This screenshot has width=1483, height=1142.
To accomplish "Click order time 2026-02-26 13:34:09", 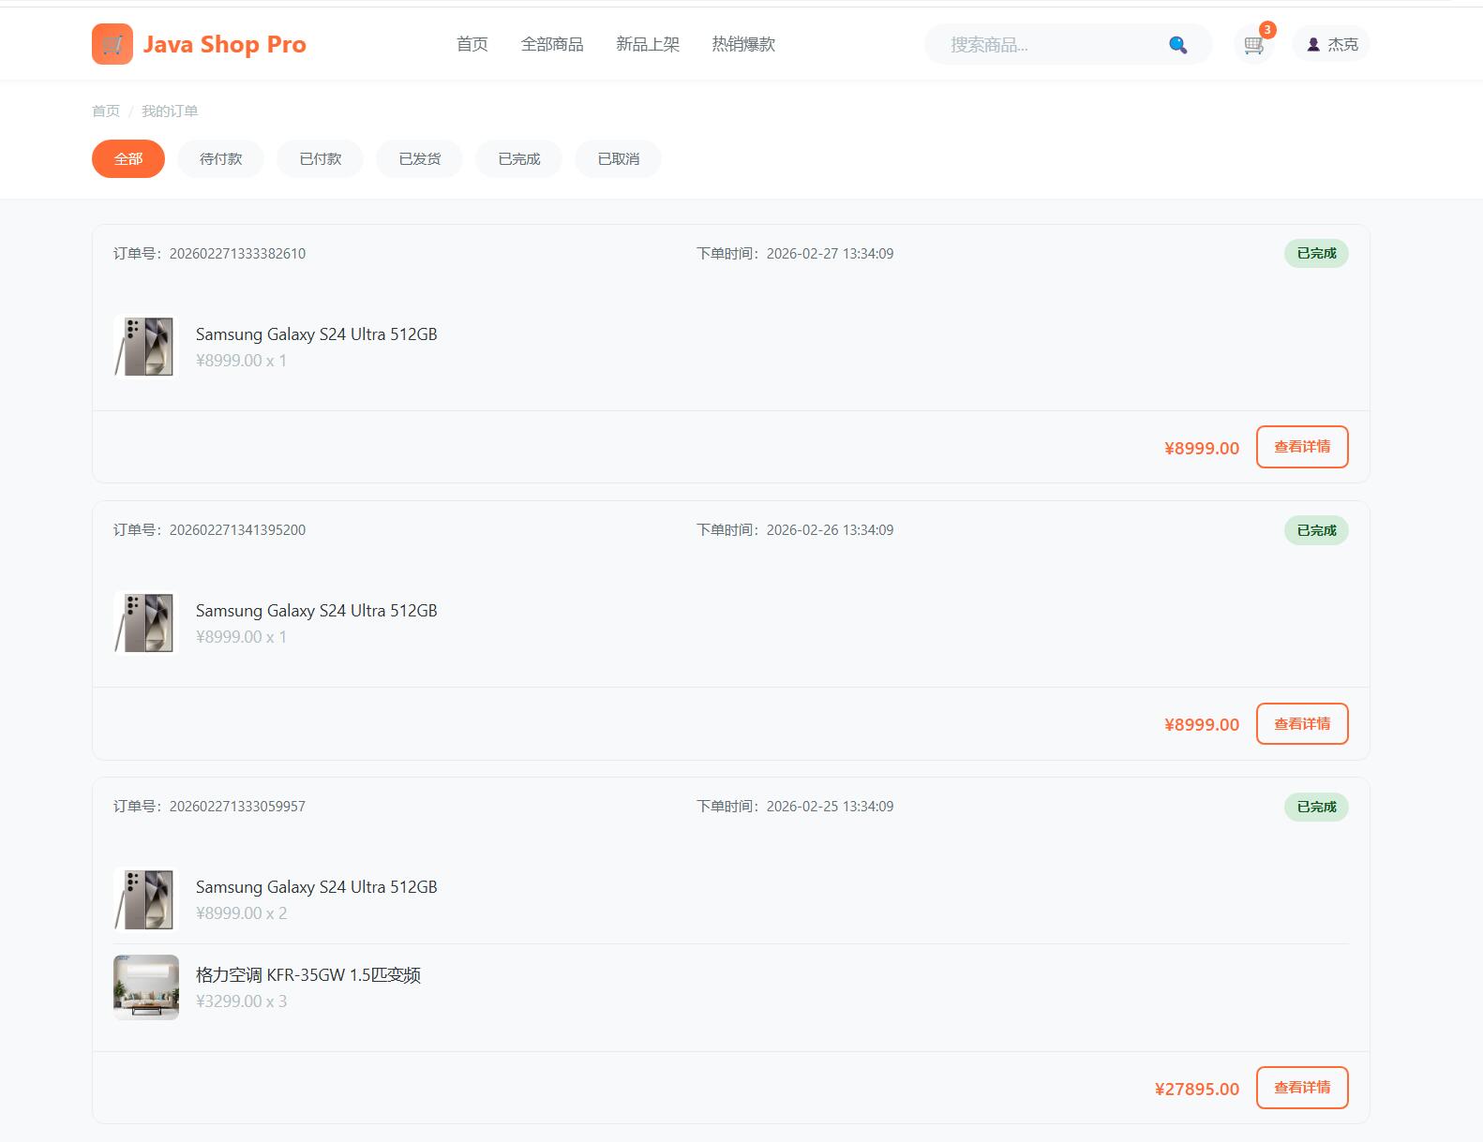I will 830,529.
